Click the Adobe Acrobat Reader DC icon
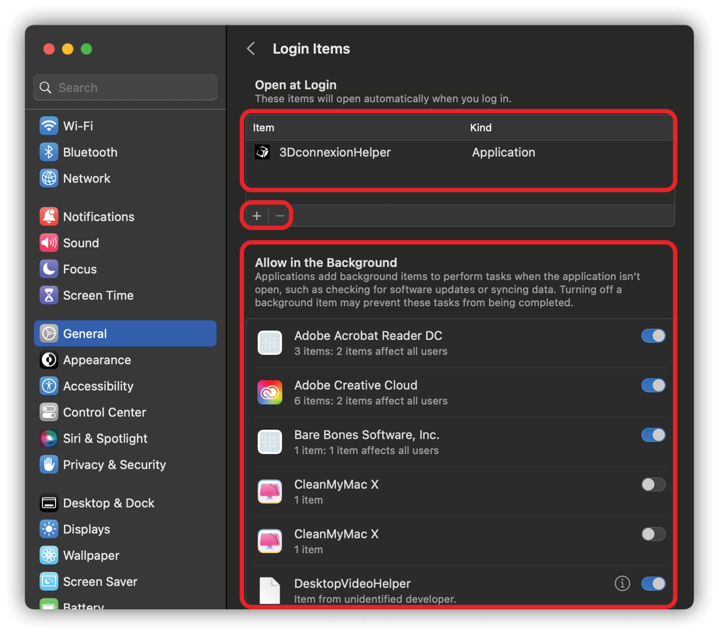719x634 pixels. point(270,343)
